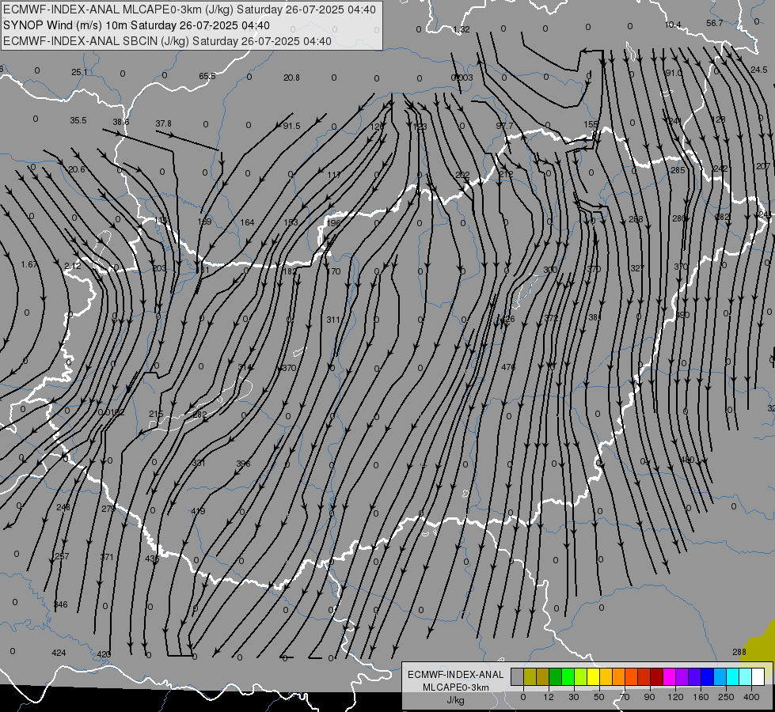Click the map value 25.1
The height and width of the screenshot is (712, 775).
point(79,72)
